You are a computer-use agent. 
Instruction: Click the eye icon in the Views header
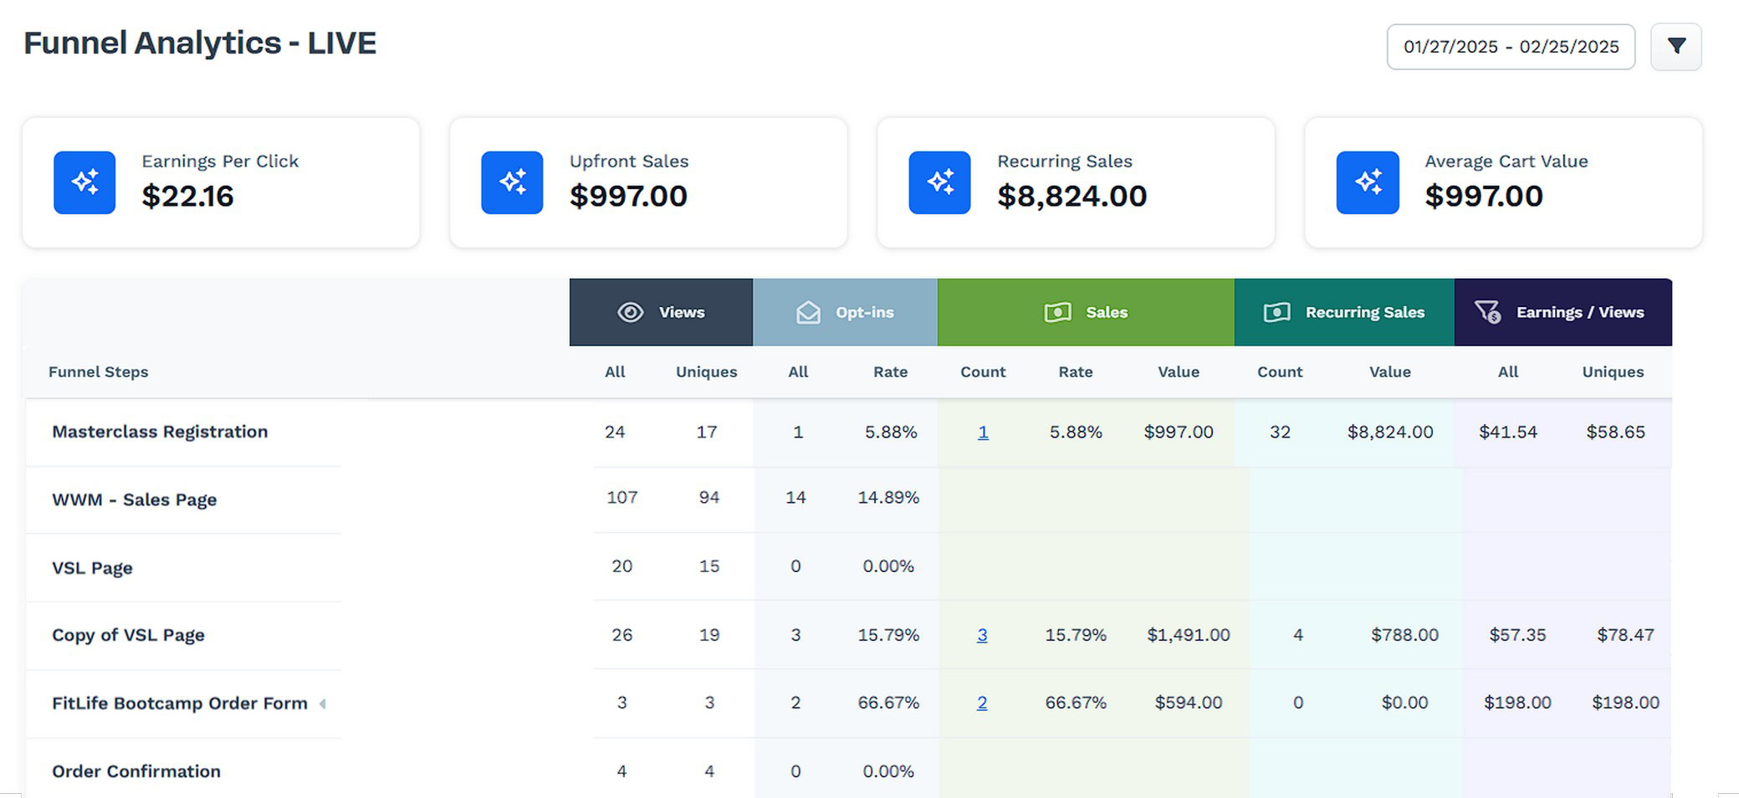(x=629, y=312)
